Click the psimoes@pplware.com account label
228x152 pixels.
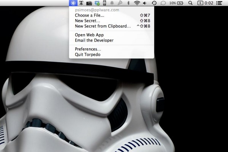[x=97, y=10]
